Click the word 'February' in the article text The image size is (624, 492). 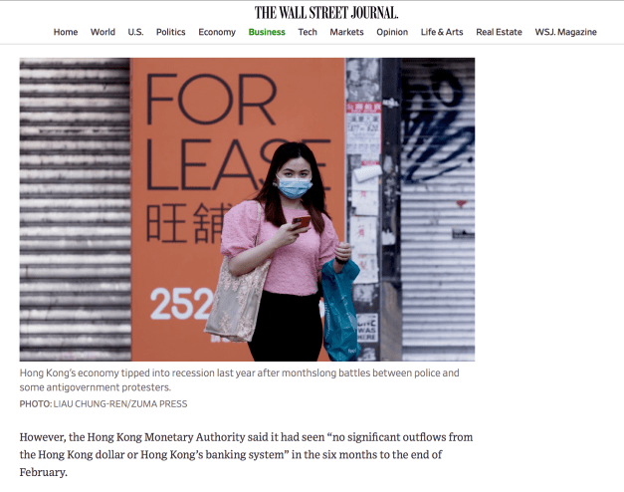pyautogui.click(x=42, y=472)
